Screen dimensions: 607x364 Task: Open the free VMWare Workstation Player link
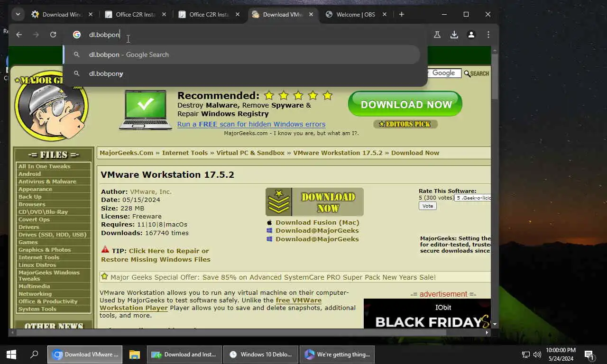(x=211, y=304)
